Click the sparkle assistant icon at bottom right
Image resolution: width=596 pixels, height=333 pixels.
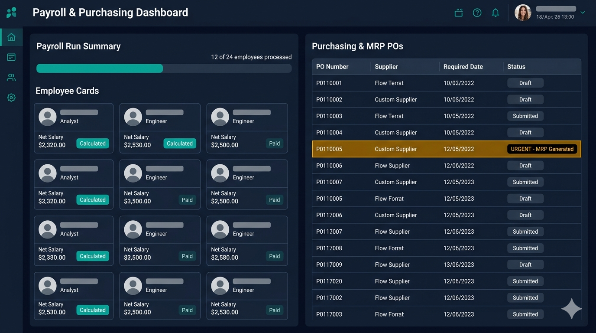click(571, 309)
